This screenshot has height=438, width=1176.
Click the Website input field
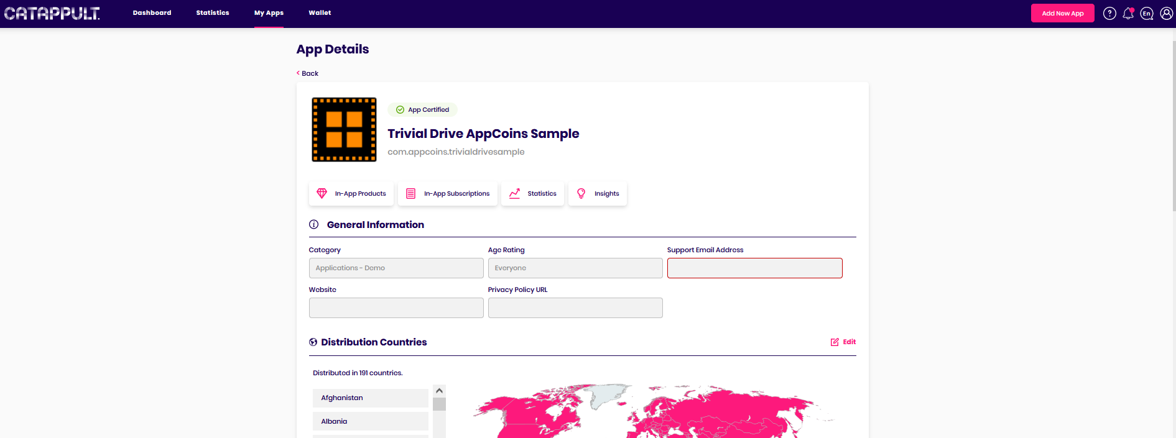[x=396, y=308]
